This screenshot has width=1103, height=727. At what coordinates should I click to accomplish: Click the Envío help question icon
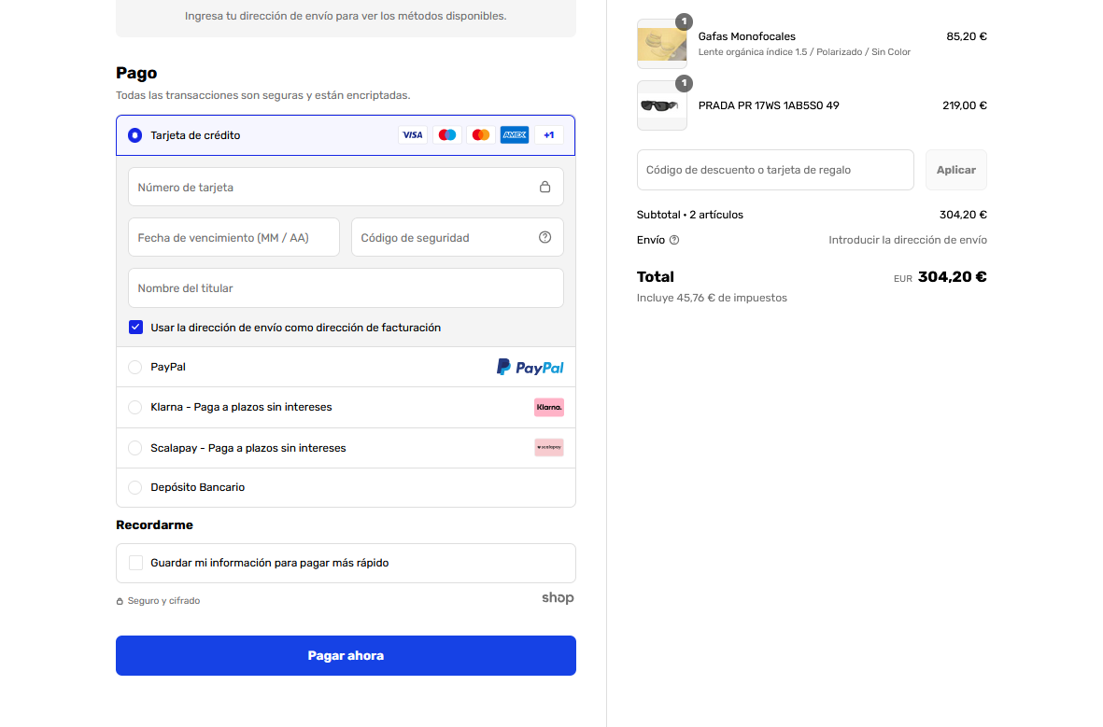click(674, 241)
